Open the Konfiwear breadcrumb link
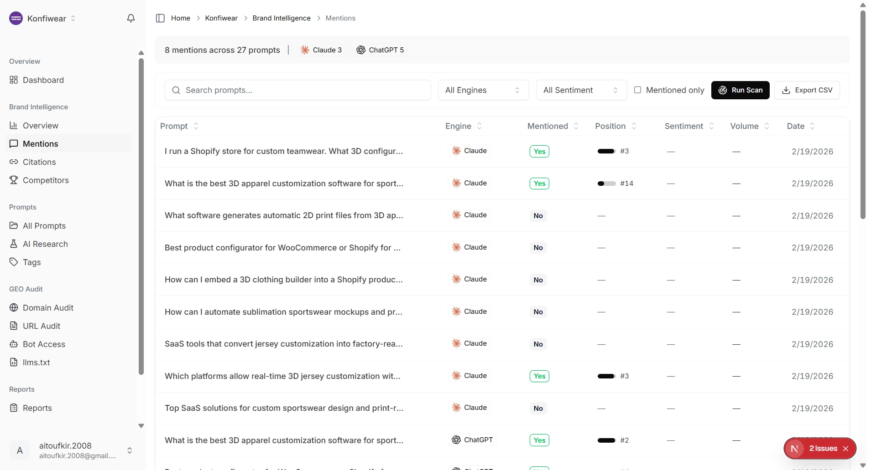This screenshot has height=470, width=876. point(221,18)
